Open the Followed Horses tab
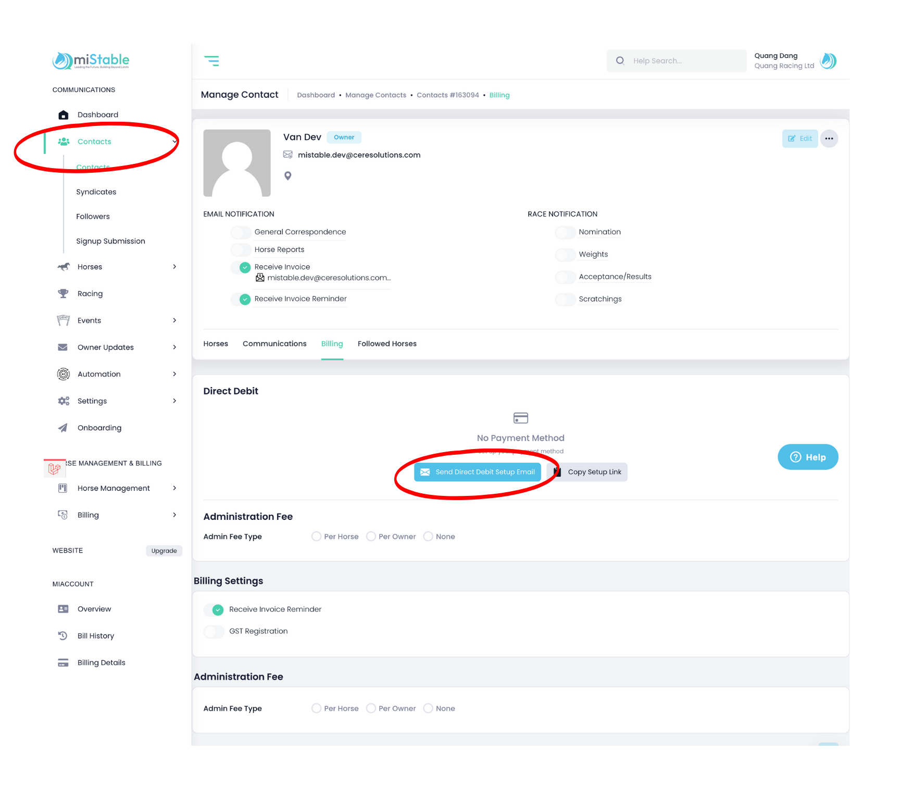 tap(387, 344)
